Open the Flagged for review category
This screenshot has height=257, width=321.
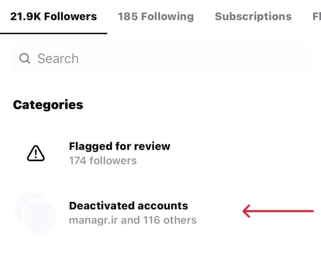coord(119,146)
